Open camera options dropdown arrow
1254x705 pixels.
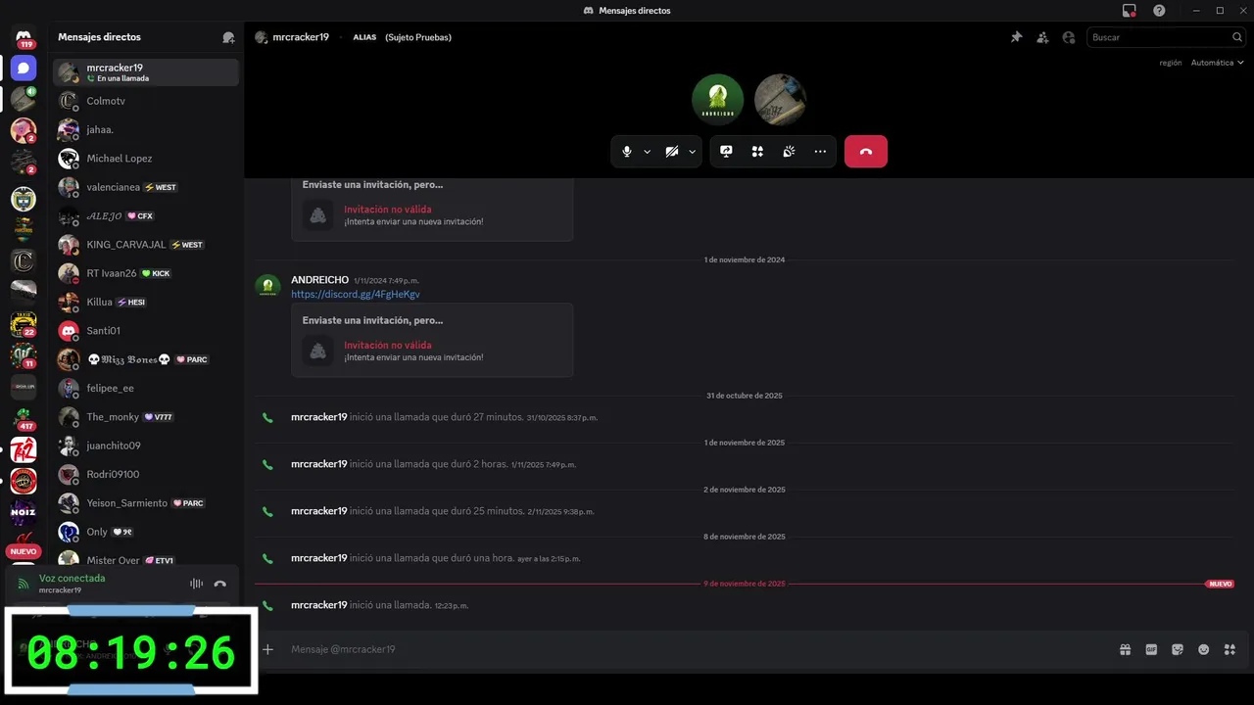pyautogui.click(x=692, y=152)
